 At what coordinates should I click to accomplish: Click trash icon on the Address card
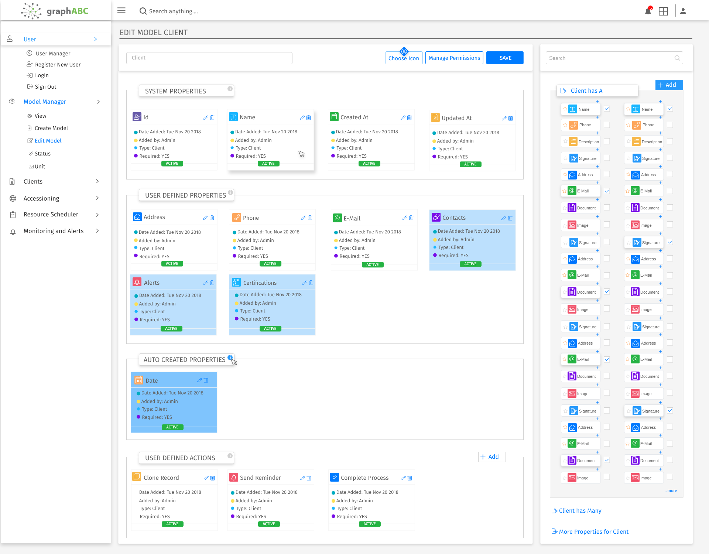[x=212, y=218]
